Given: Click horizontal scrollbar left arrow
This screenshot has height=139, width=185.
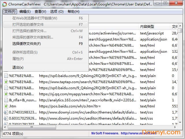Looking at the screenshot, I should tap(5, 127).
